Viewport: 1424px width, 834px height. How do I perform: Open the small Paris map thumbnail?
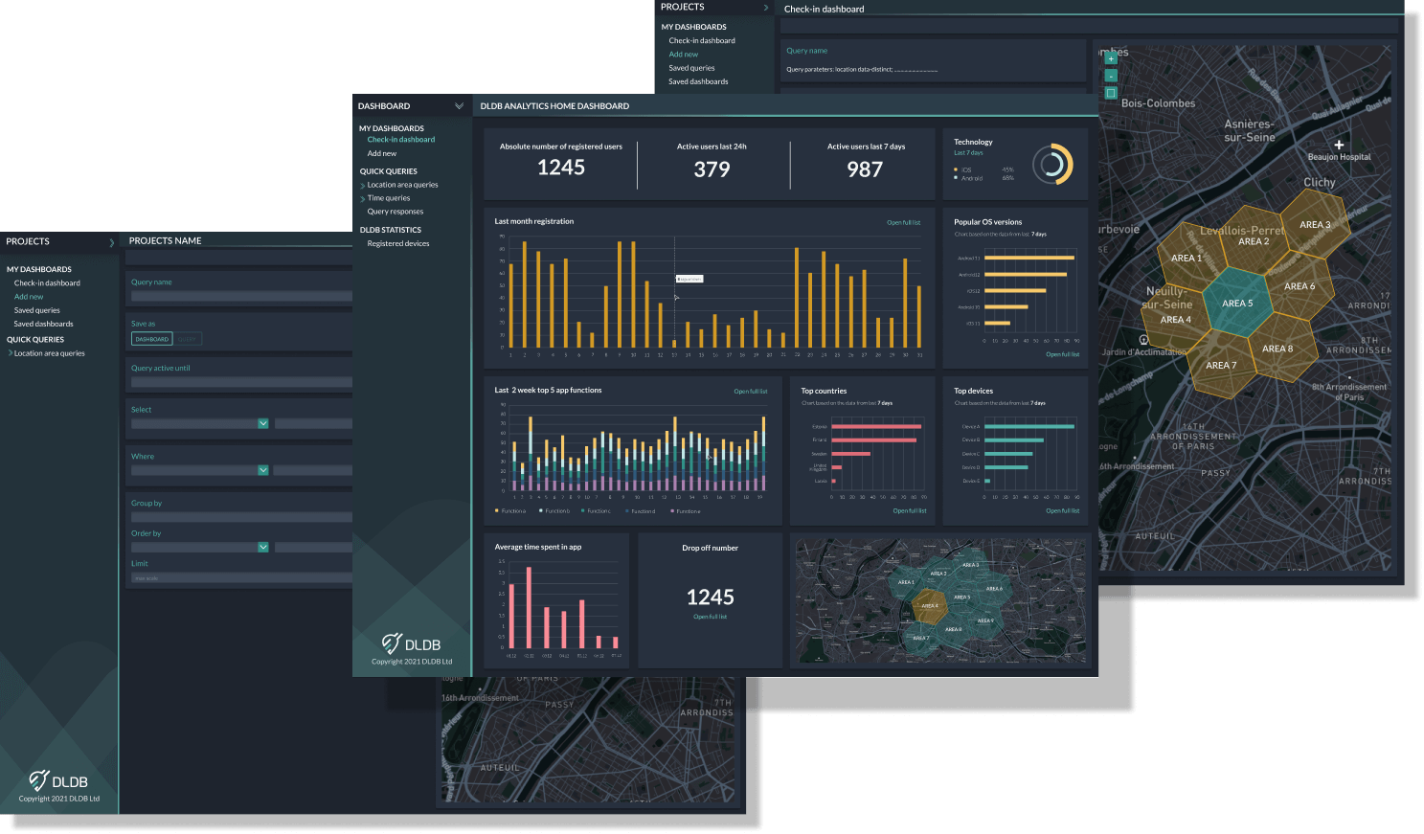pyautogui.click(x=942, y=601)
